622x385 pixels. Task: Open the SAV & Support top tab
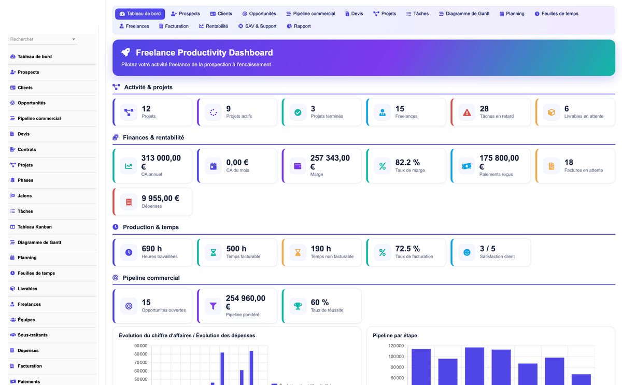coord(257,26)
